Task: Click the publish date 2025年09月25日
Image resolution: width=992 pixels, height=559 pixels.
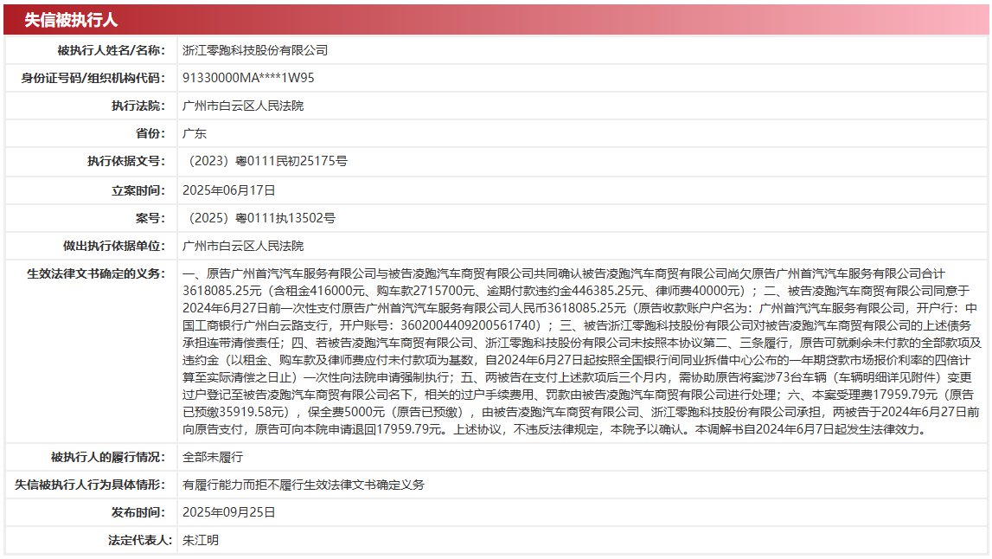Action: click(x=228, y=511)
